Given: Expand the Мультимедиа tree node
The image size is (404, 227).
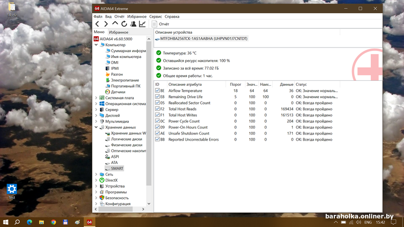Looking at the screenshot, I should 96,122.
